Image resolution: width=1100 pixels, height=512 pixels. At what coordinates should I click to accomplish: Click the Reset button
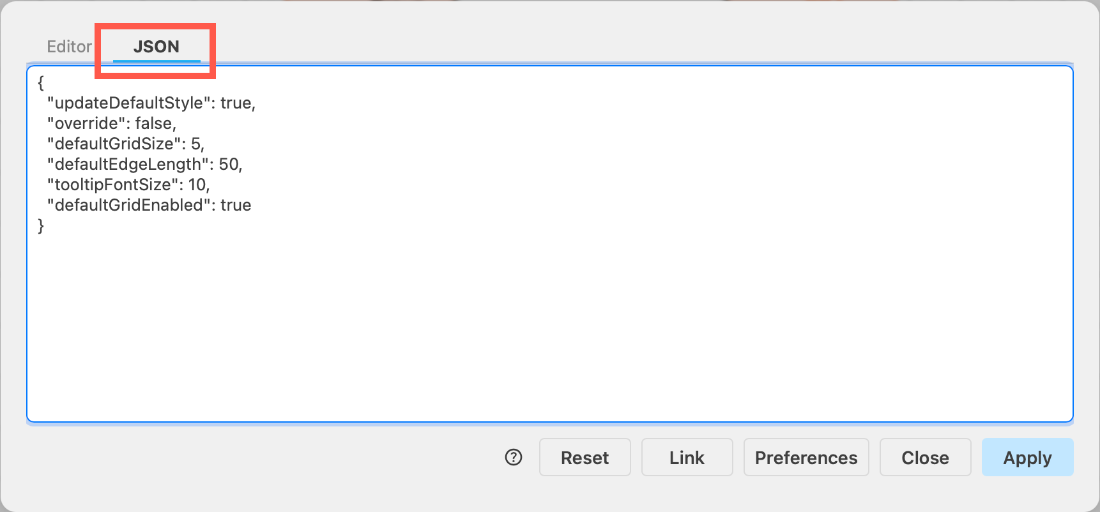pos(584,457)
